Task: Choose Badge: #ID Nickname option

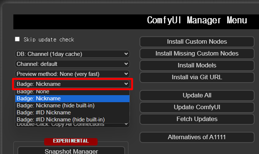Action: tap(72, 113)
